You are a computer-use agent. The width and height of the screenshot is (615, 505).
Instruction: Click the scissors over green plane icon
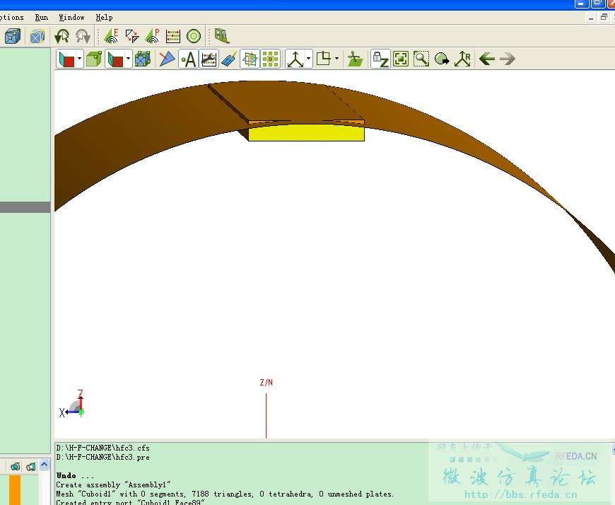tap(355, 59)
